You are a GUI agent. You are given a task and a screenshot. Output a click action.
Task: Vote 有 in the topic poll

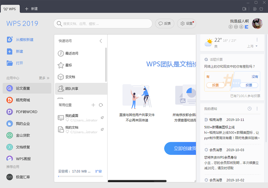pos(215,85)
